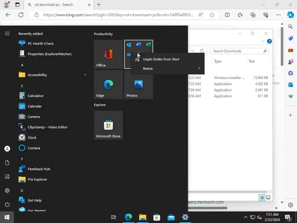This screenshot has height=223, width=297.
Task: Show hidden system tray icons
Action: (x=245, y=217)
